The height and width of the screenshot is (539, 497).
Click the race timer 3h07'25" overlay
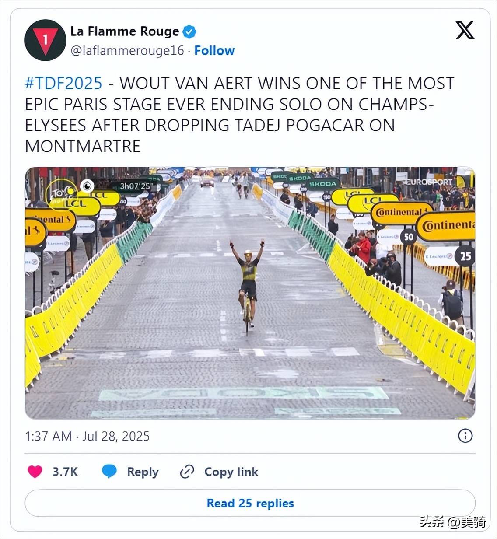(x=135, y=186)
